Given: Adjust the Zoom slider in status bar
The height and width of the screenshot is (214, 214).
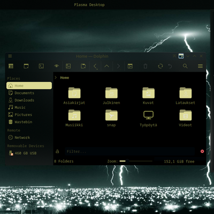Looking at the screenshot, I should pos(135,161).
